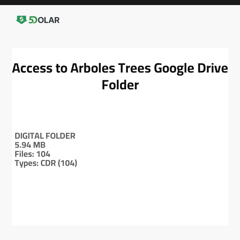Click the 'Types: CDR (104)' line

tap(46, 163)
